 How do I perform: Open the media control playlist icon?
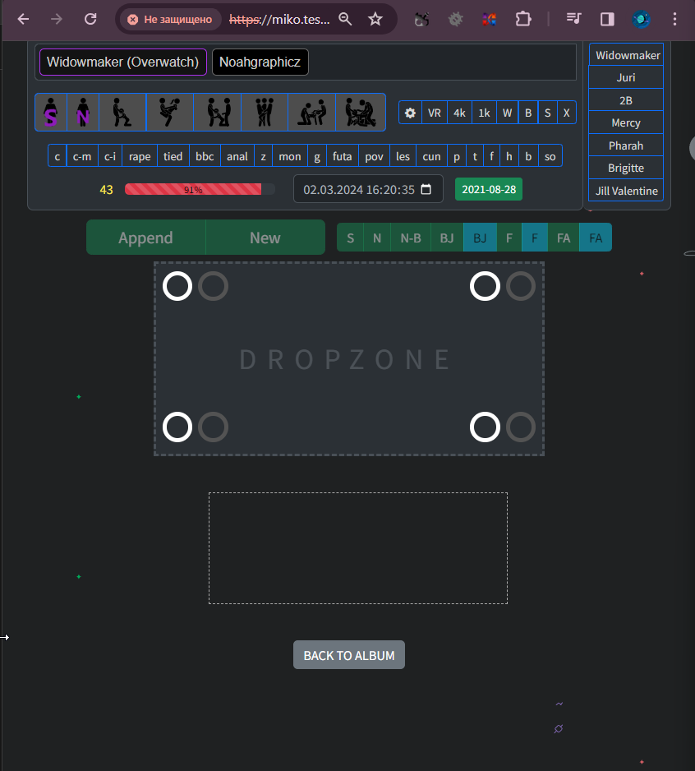[573, 19]
